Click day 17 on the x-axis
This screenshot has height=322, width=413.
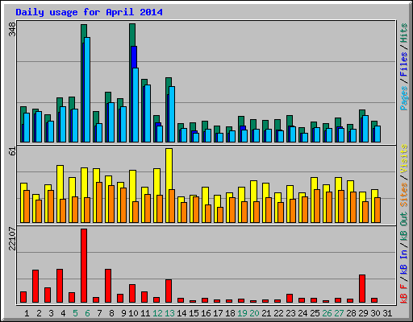point(218,313)
